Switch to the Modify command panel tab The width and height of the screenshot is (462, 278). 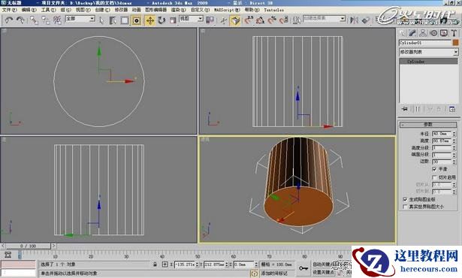[412, 33]
